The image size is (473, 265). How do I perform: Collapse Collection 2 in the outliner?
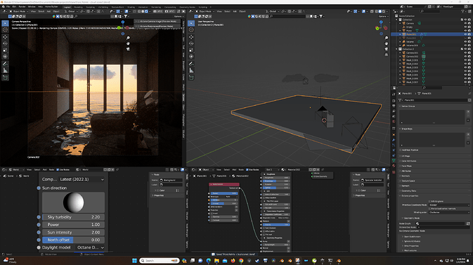click(x=397, y=49)
